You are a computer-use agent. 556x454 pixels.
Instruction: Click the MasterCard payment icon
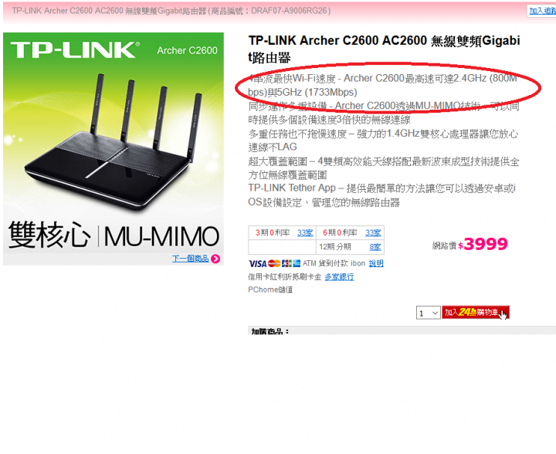[274, 263]
